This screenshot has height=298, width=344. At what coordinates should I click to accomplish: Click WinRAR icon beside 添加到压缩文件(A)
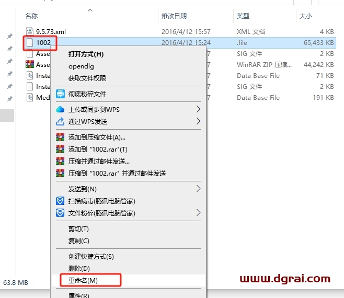(60, 137)
